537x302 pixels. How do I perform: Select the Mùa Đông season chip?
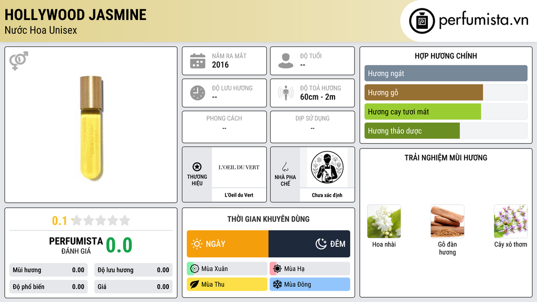[x=310, y=284]
